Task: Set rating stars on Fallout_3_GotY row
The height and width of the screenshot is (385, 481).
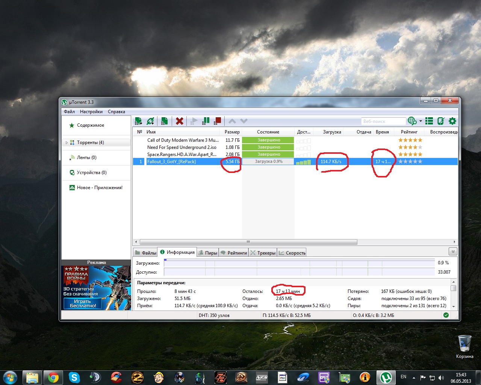Action: click(410, 162)
